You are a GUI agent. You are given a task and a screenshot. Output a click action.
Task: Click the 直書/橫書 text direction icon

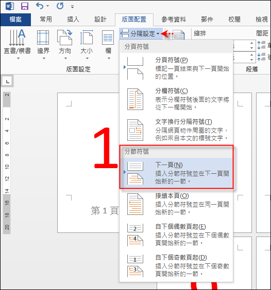coord(17,38)
